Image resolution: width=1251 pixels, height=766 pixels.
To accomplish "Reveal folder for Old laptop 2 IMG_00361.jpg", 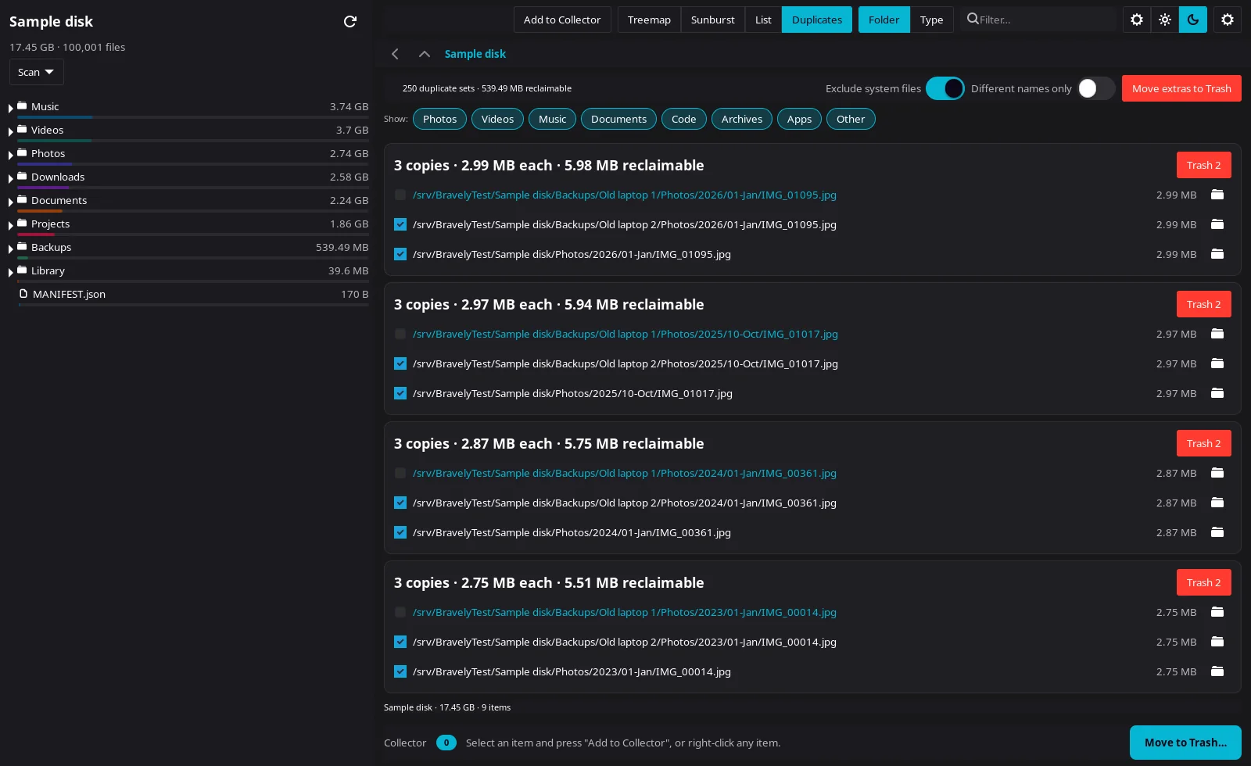I will click(x=1217, y=503).
